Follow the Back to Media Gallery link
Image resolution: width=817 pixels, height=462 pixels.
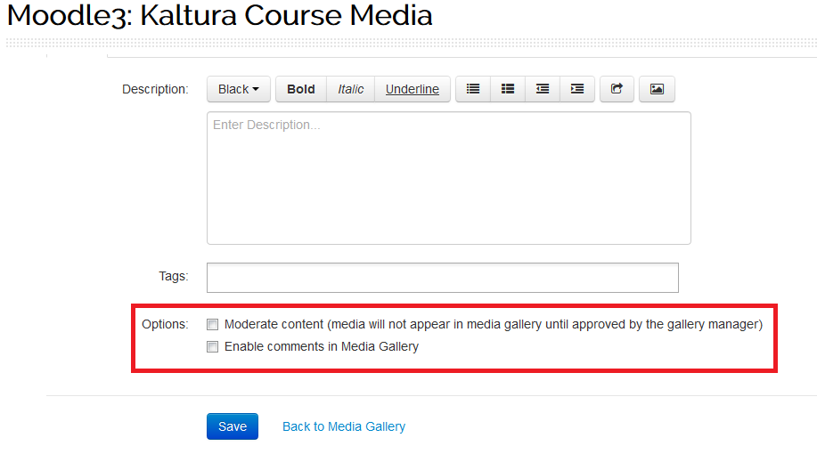click(344, 426)
